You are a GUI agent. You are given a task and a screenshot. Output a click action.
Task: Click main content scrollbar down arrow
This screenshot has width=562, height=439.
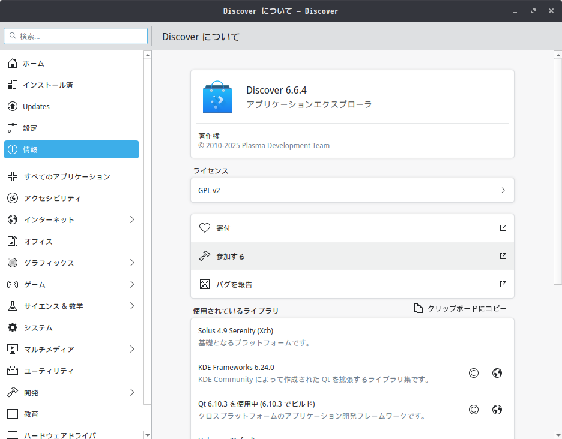(x=558, y=435)
